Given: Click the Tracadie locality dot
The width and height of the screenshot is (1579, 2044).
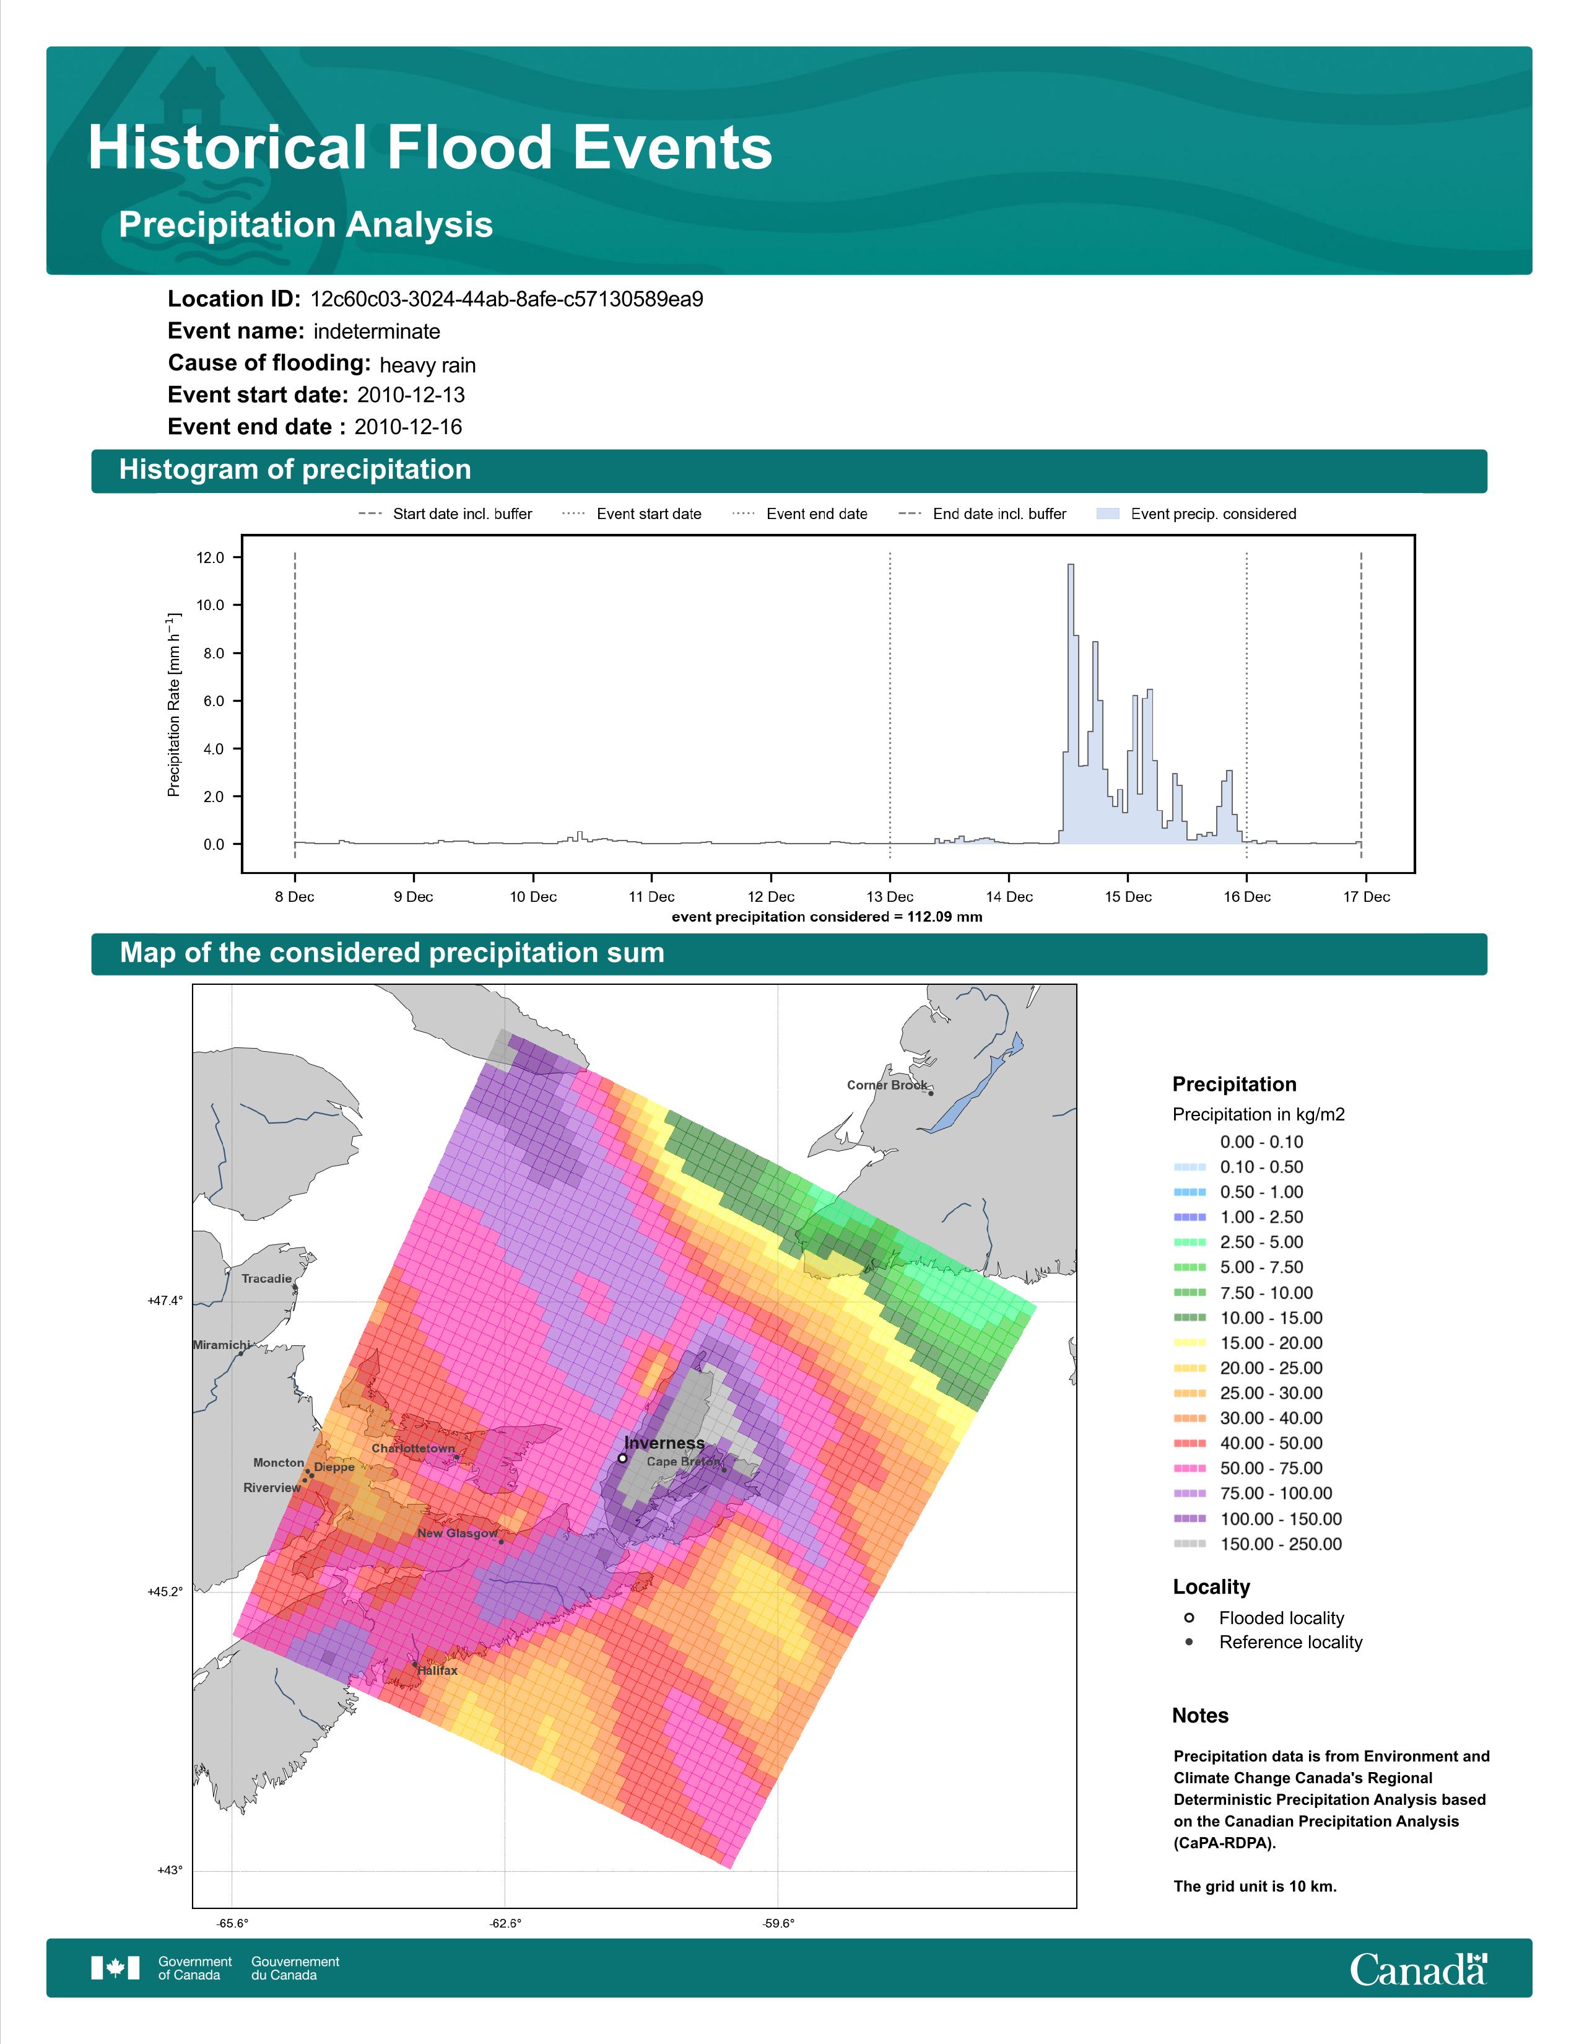Looking at the screenshot, I should (295, 1288).
